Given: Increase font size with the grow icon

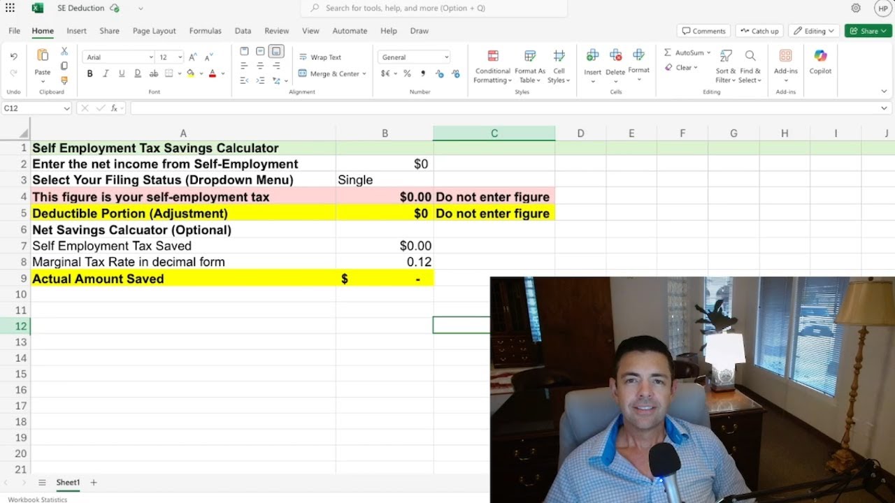Looking at the screenshot, I should coord(193,57).
